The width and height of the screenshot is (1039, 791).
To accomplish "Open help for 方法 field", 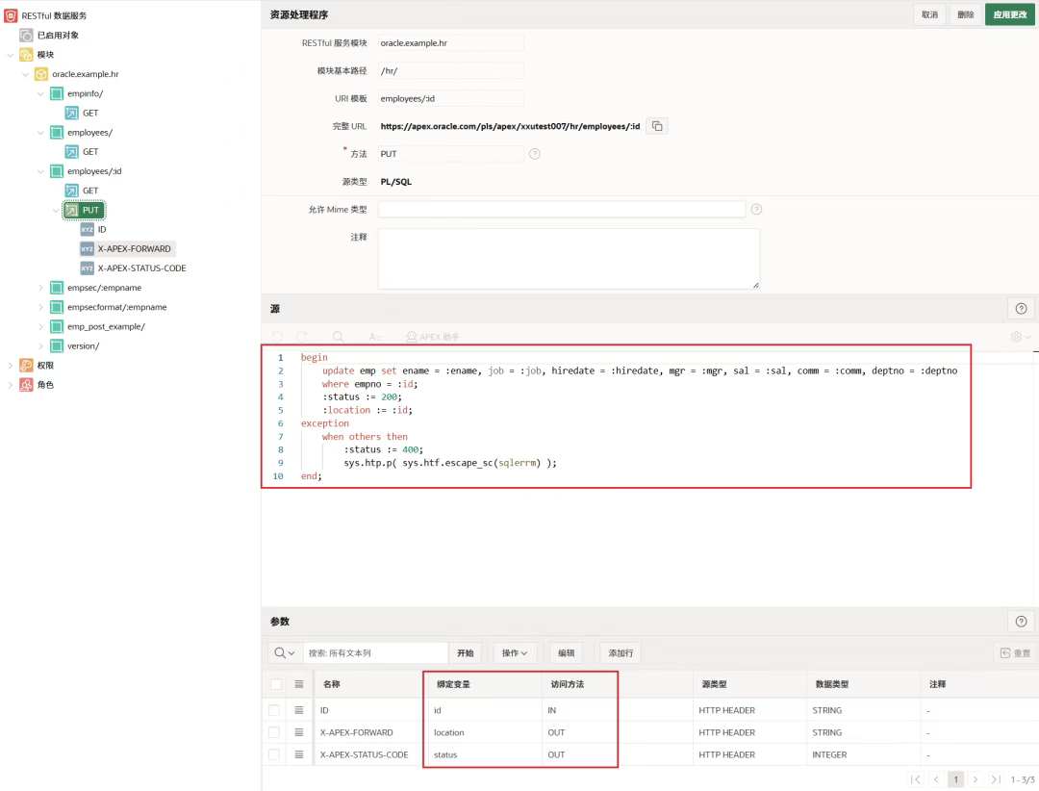I will (535, 154).
